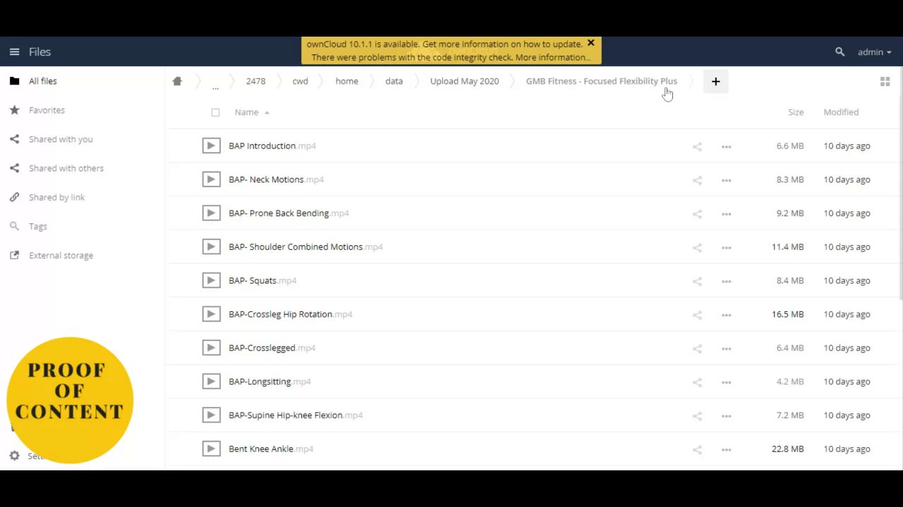Share BAP- Squats.mp4

click(x=697, y=281)
